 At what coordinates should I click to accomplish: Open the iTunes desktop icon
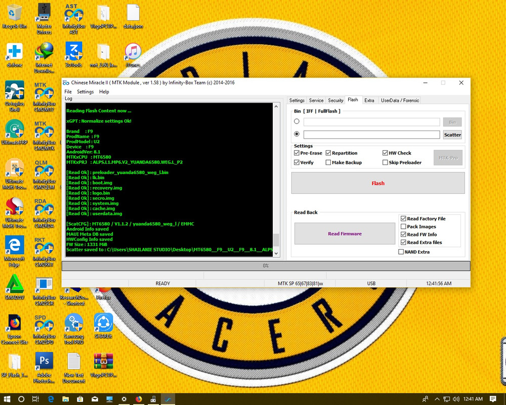tap(133, 55)
